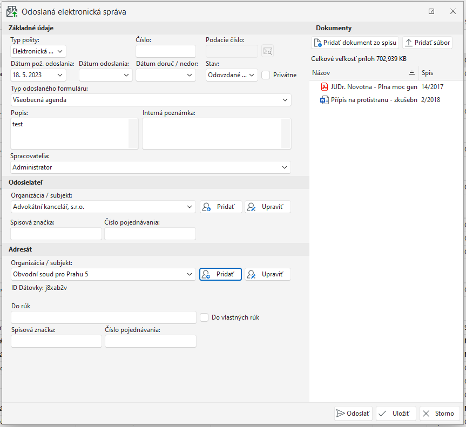Click Pridať súbor upload button
The height and width of the screenshot is (427, 466).
pyautogui.click(x=427, y=43)
